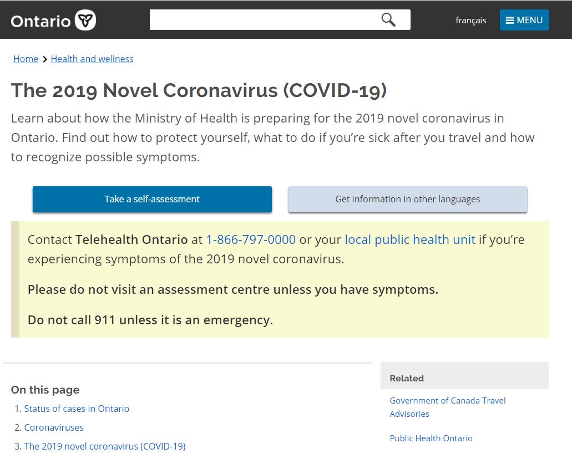
Task: Jump to The 2019 novel coronavirus (COVID-19) section
Action: (105, 446)
